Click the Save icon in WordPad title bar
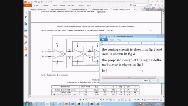Image resolution: width=188 pixels, height=106 pixels. point(106,37)
